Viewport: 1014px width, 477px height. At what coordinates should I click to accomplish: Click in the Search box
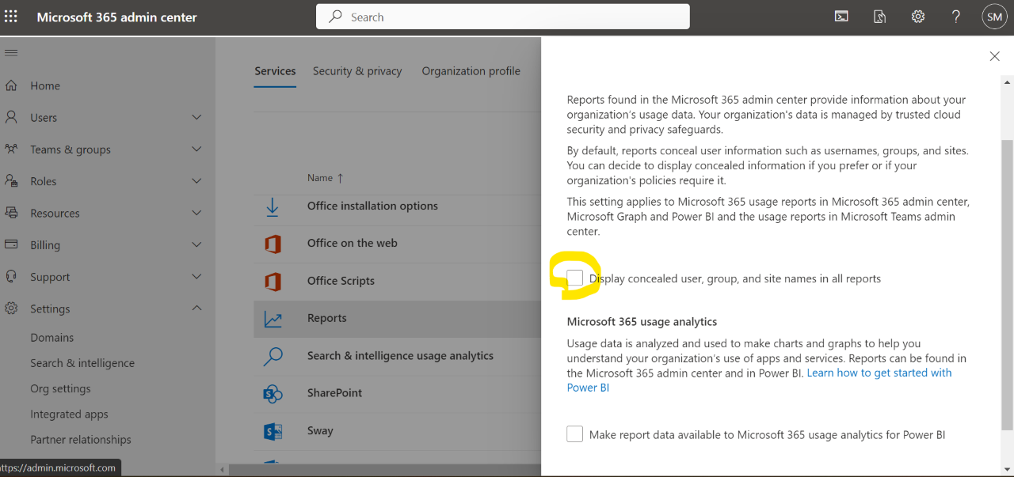coord(502,17)
